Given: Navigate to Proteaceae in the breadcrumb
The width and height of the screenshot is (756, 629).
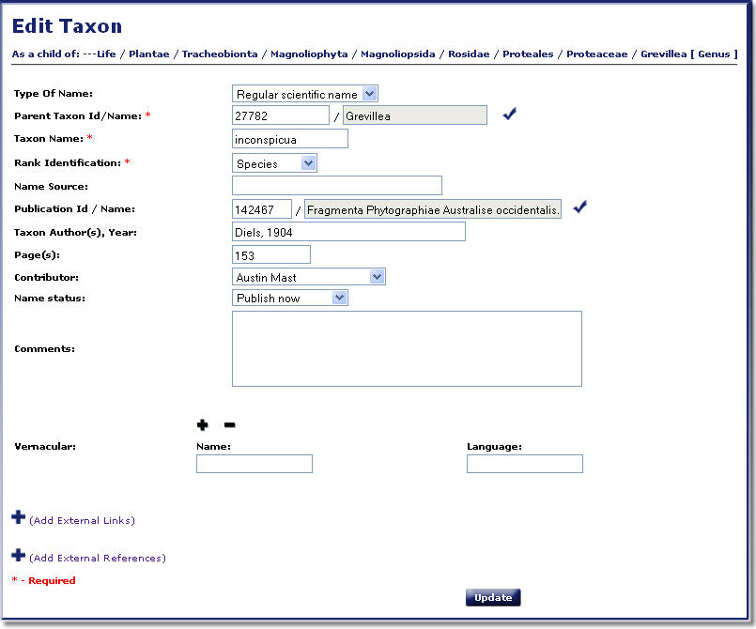Looking at the screenshot, I should [x=596, y=54].
